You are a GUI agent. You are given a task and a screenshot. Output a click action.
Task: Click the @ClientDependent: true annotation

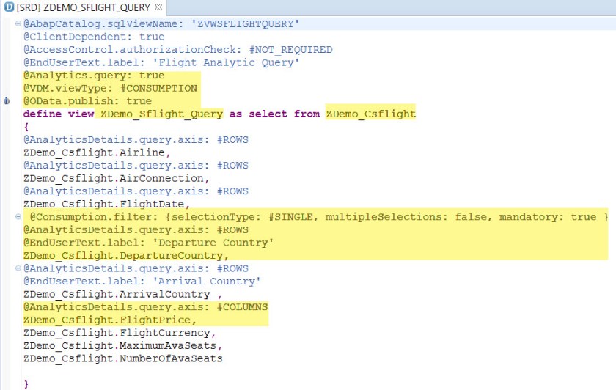coord(94,37)
